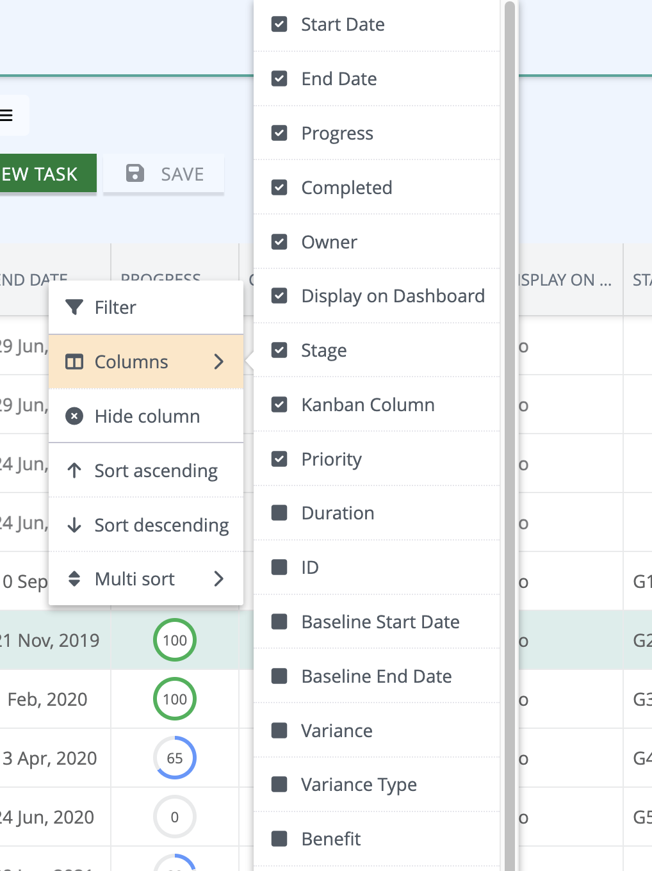Uncheck the Display on Dashboard checkbox

coord(279,296)
